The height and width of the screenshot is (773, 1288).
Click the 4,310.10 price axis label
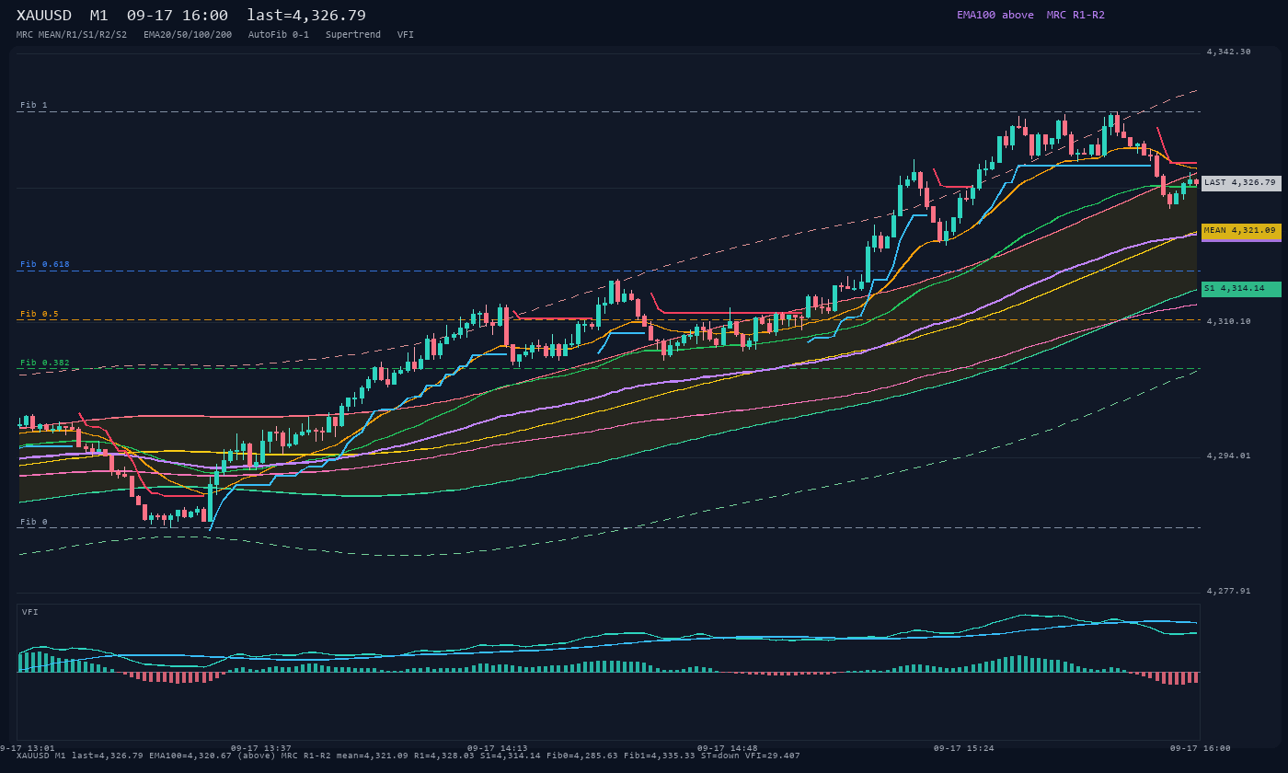(1229, 321)
